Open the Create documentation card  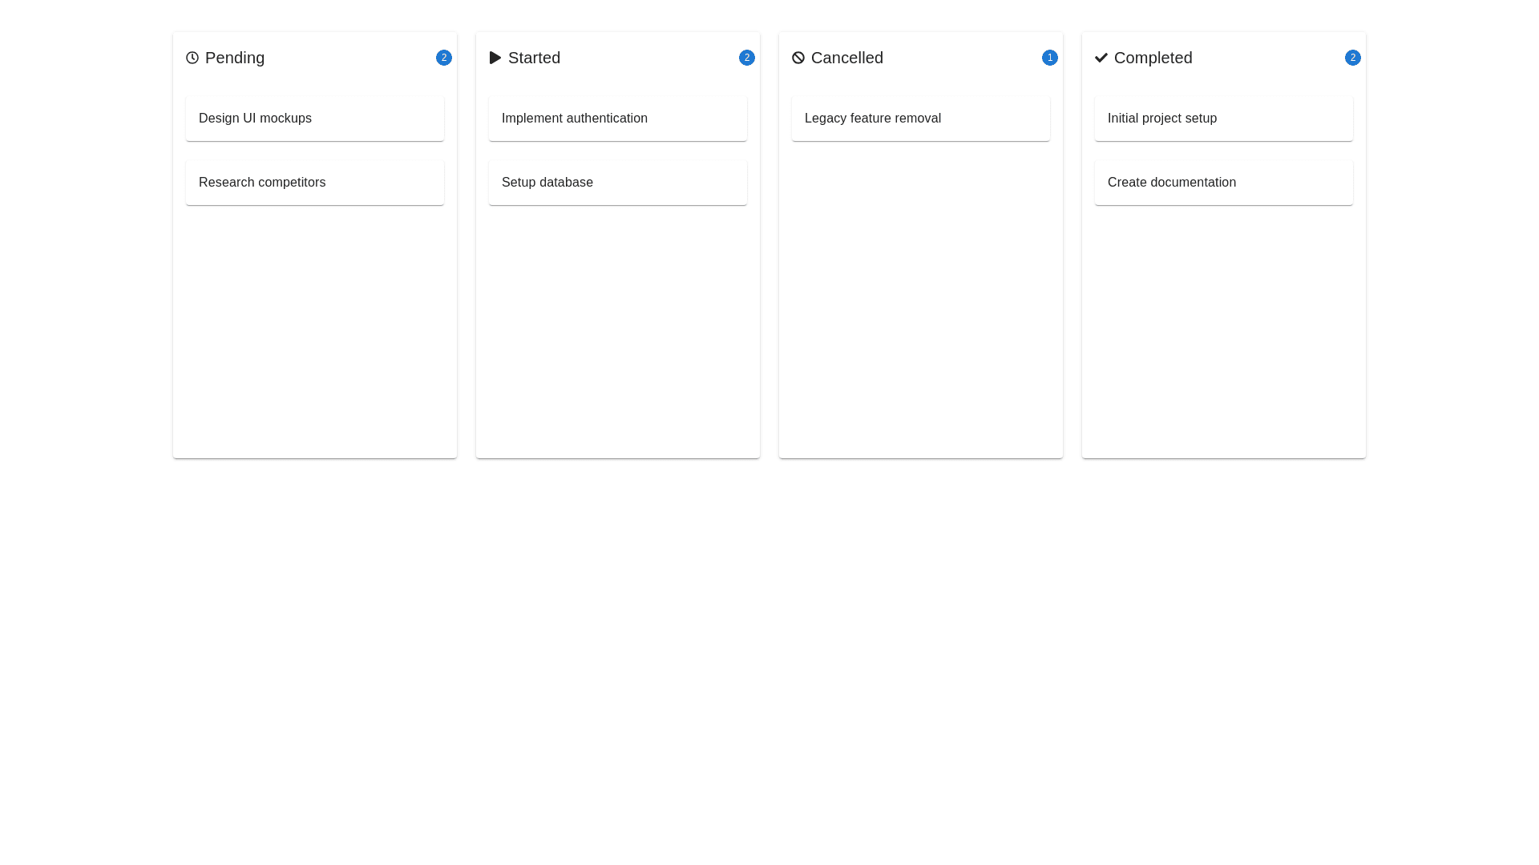[x=1223, y=183]
